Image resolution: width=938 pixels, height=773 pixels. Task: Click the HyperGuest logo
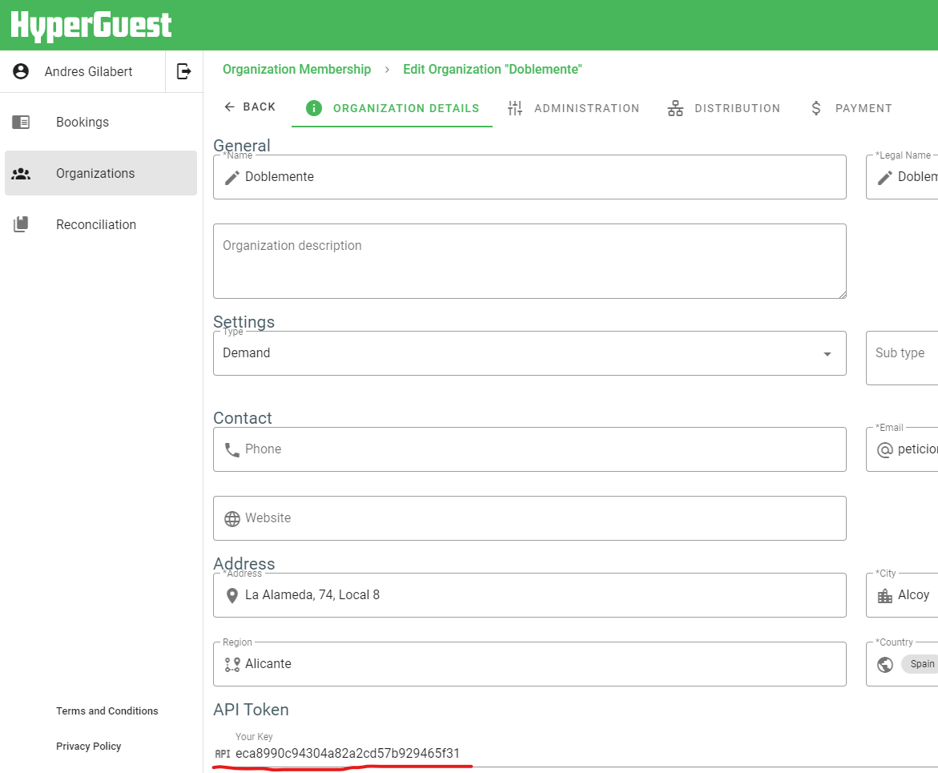[x=91, y=25]
